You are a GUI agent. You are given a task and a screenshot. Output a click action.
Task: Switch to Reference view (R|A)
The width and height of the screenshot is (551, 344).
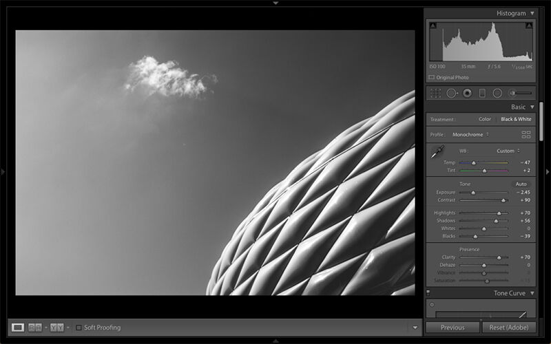pos(35,327)
